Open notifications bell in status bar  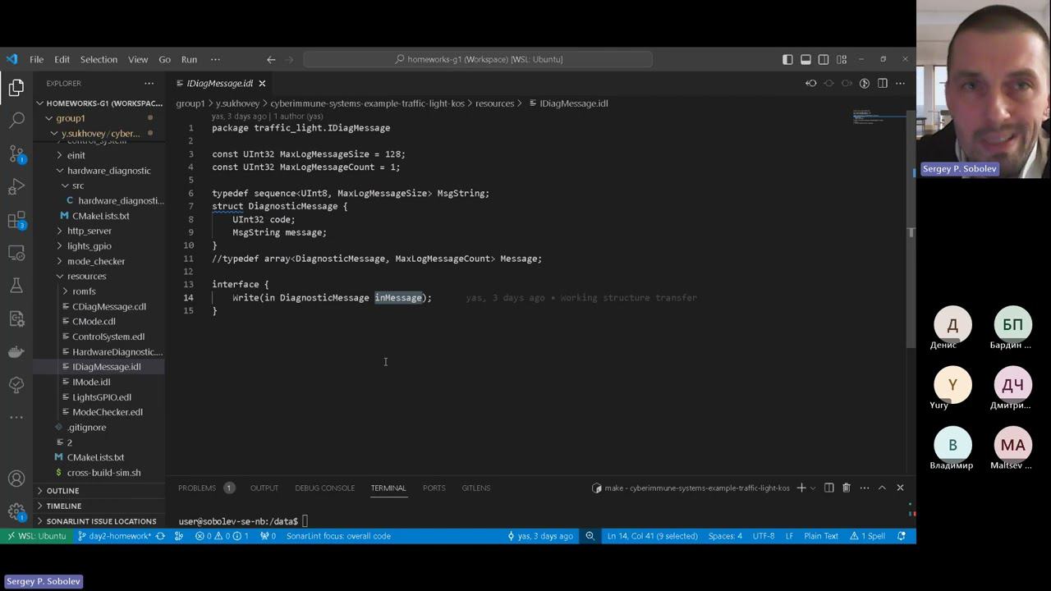click(x=902, y=536)
